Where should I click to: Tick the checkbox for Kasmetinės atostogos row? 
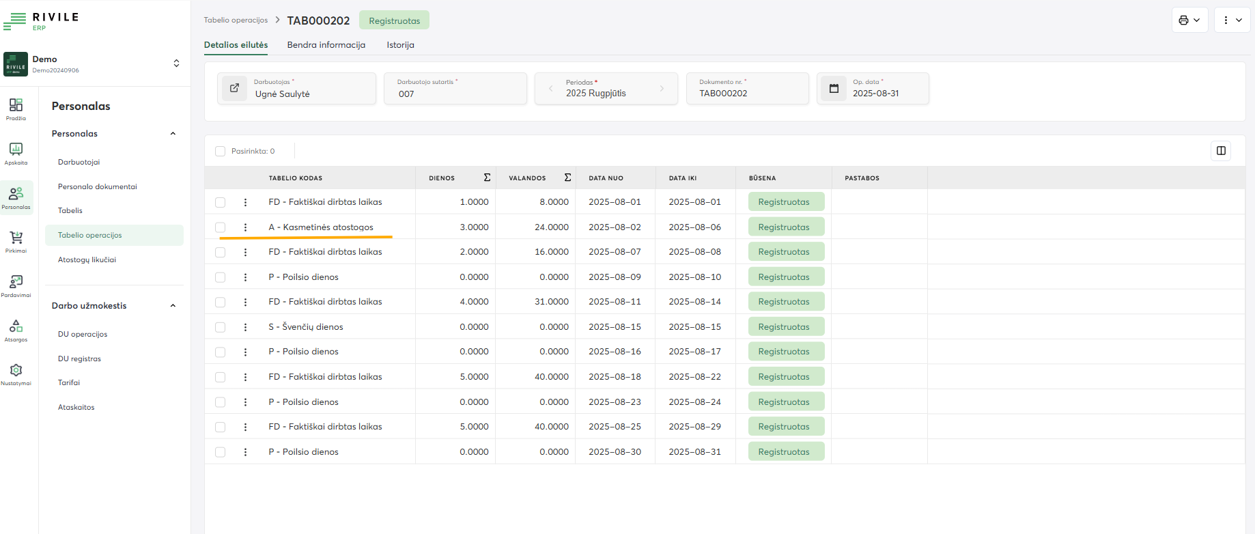point(220,227)
